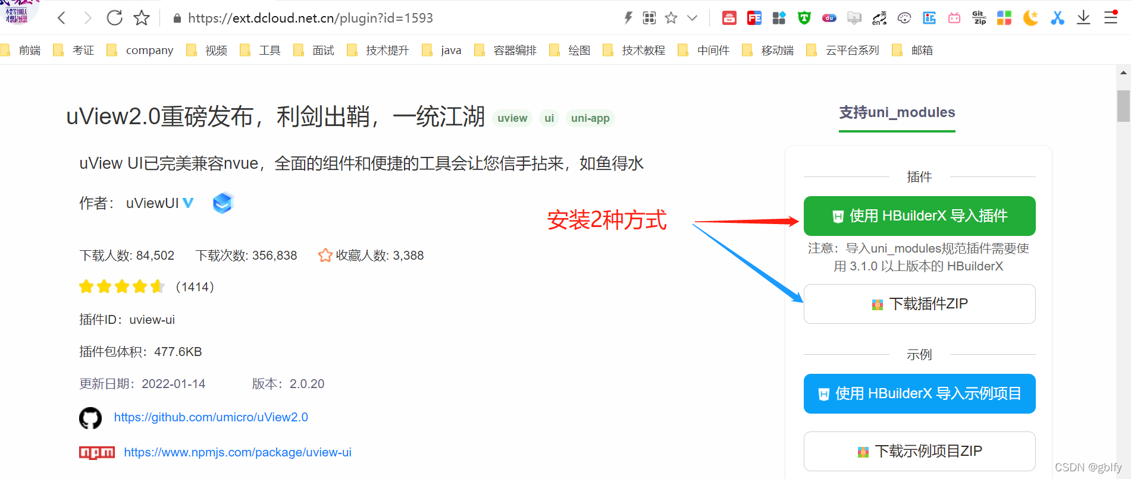Open the gray squares extension with blue diamond
The height and width of the screenshot is (479, 1131).
[779, 18]
